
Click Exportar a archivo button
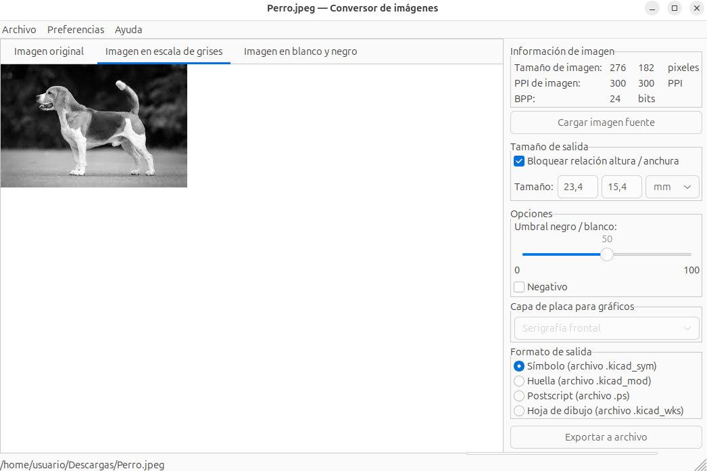pos(606,437)
